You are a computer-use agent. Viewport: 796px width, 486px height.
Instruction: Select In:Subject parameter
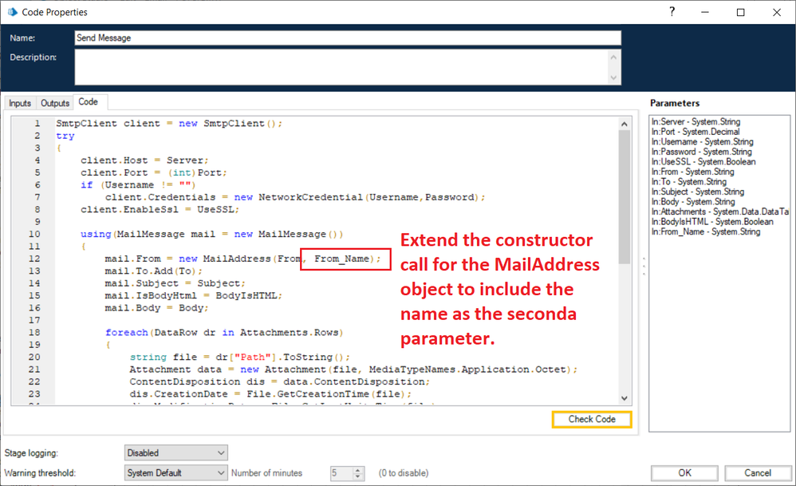pyautogui.click(x=698, y=192)
